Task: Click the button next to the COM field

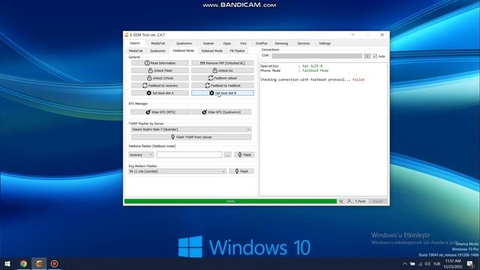Action: tap(367, 56)
